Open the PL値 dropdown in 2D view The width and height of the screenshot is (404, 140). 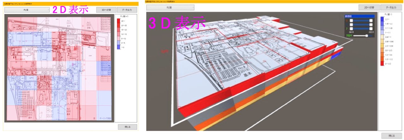pos(27,10)
